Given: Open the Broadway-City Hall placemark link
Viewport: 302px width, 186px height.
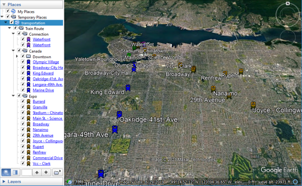Looking at the screenshot, I should point(48,67).
